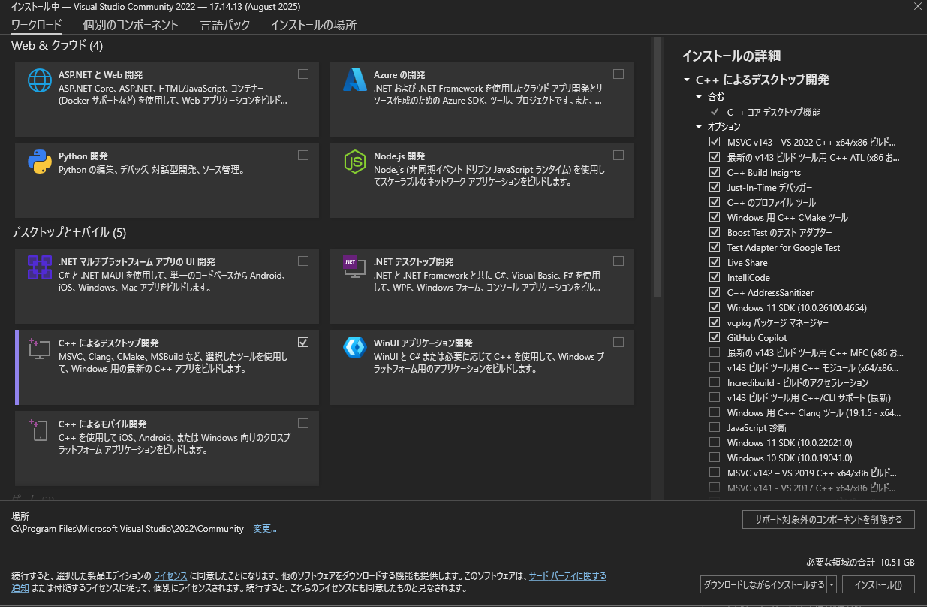Image resolution: width=927 pixels, height=607 pixels.
Task: Enable the ASP.NET と Web 開発 workload checkbox
Action: pyautogui.click(x=303, y=74)
